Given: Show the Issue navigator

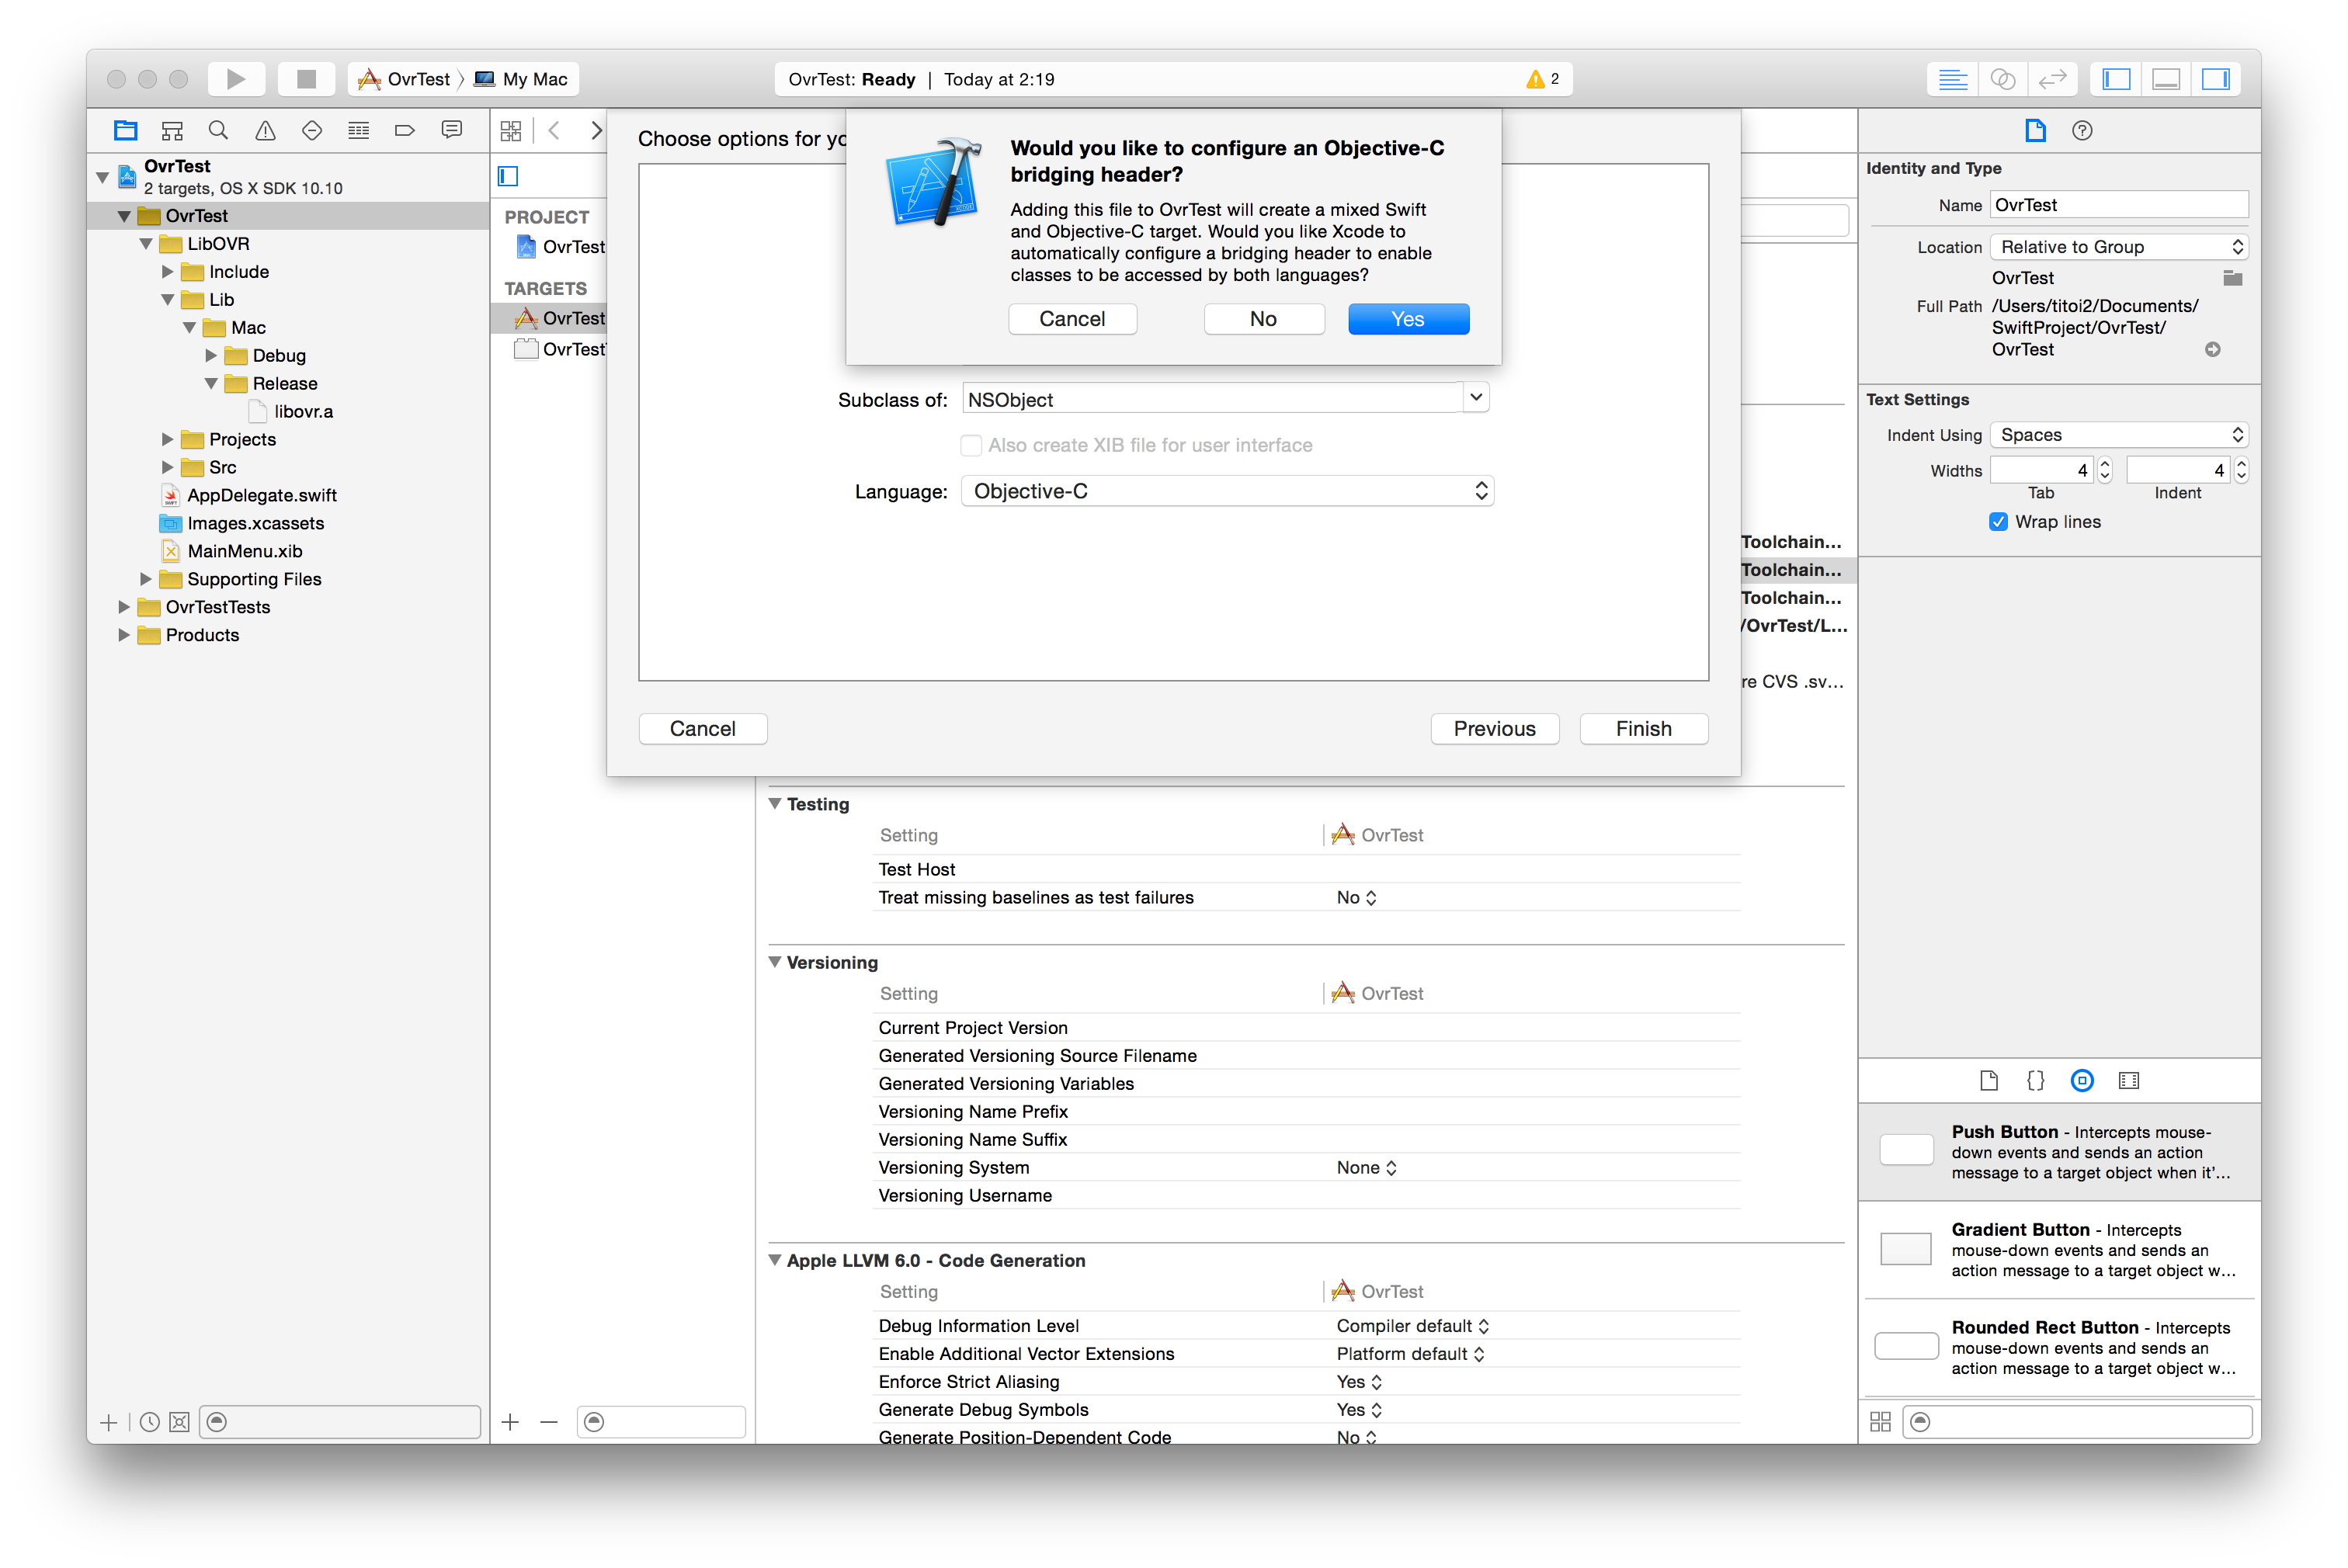Looking at the screenshot, I should tap(264, 130).
